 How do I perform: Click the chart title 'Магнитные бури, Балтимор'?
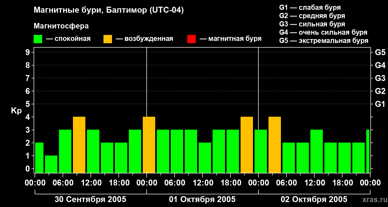point(109,11)
